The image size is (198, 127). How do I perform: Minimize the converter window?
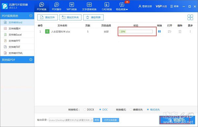(184, 6)
